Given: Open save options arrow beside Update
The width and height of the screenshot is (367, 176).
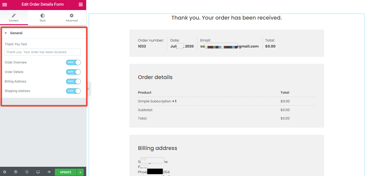Looking at the screenshot, I should pos(80,172).
